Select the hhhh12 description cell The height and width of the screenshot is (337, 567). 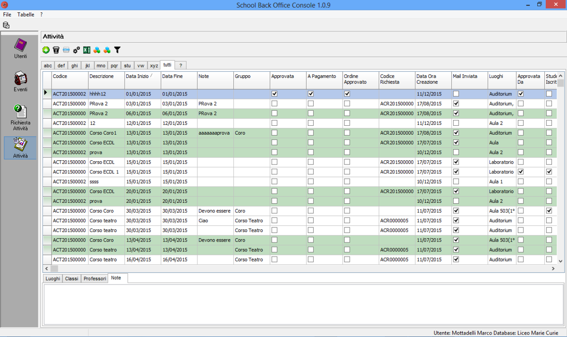tap(106, 94)
